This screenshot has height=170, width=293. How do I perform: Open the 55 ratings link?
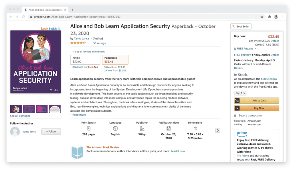pyautogui.click(x=99, y=43)
